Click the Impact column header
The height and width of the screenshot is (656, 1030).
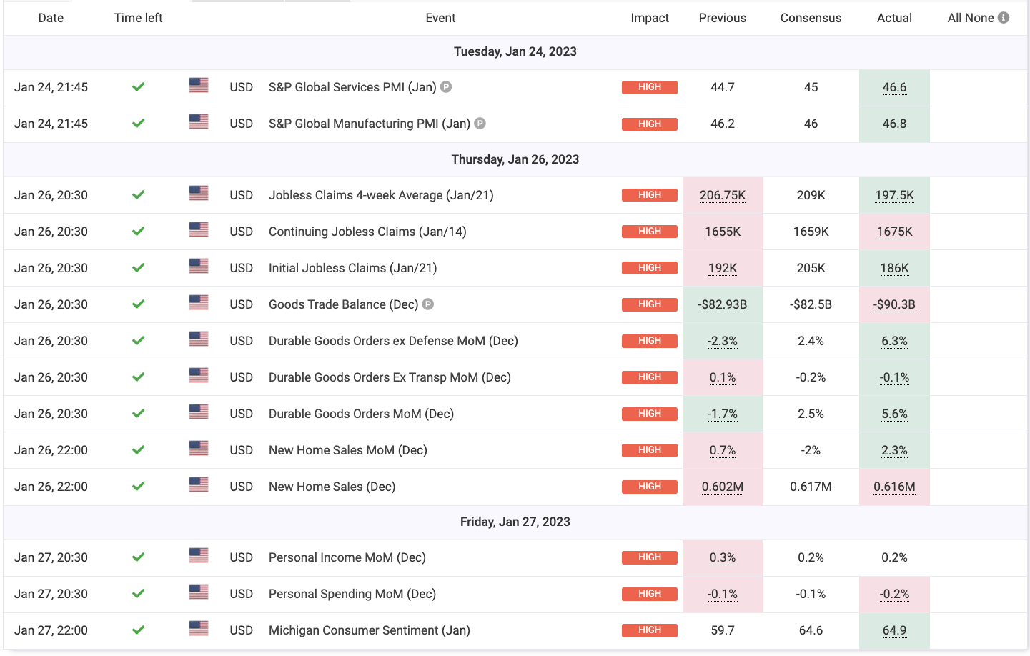649,18
